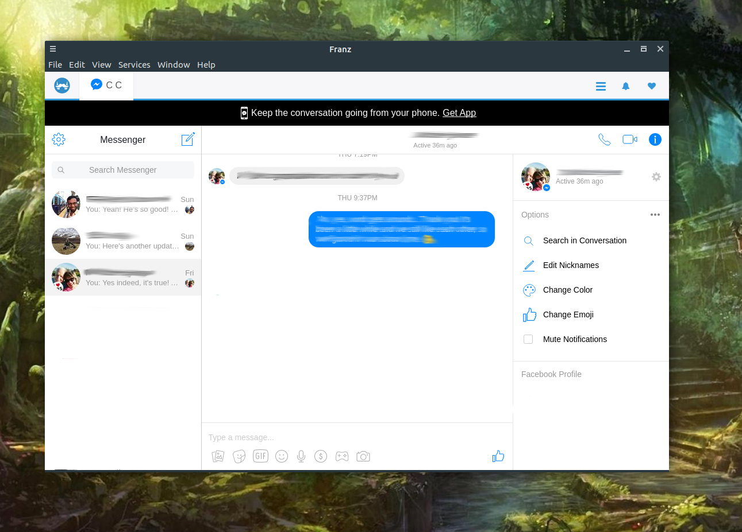742x532 pixels.
Task: Open the View menu
Action: coord(102,65)
